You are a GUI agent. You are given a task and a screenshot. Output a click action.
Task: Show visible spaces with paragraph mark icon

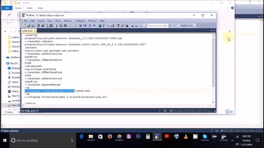point(94,25)
